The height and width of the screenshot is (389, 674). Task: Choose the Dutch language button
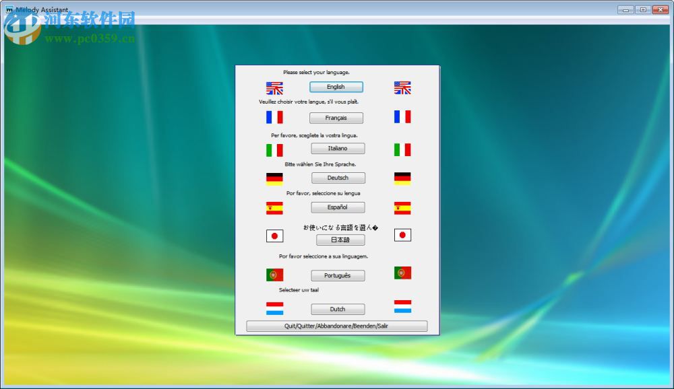(x=338, y=309)
